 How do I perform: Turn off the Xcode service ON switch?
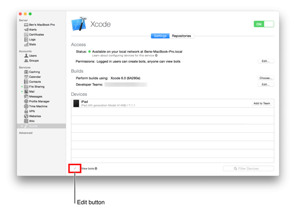point(264,24)
